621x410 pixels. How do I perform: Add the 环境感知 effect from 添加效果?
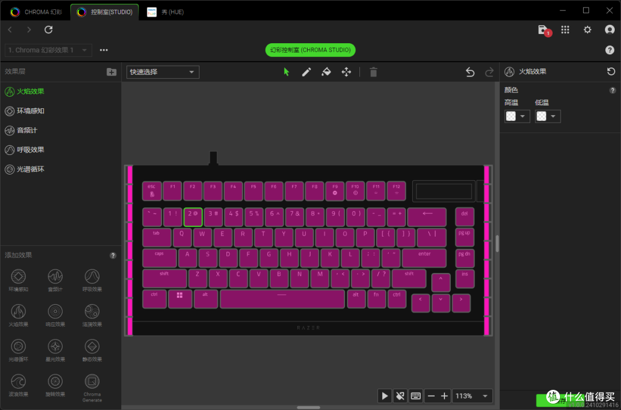click(x=18, y=280)
